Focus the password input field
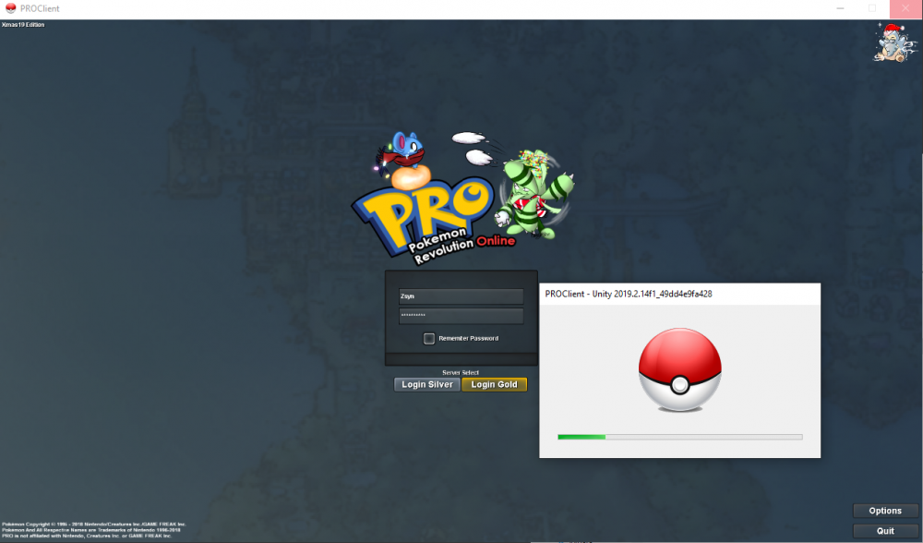Screen dimensions: 923x543 click(x=461, y=316)
